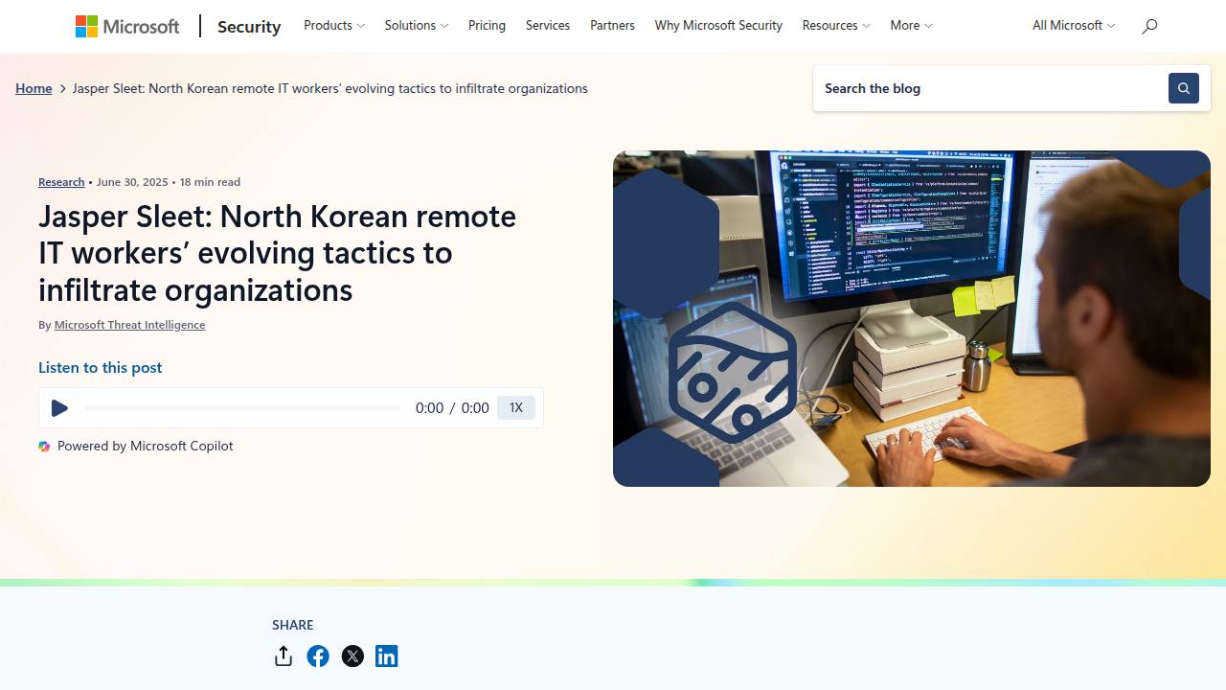Screen dimensions: 1226x690
Task: Click the Listen to this post heading
Action: (101, 368)
